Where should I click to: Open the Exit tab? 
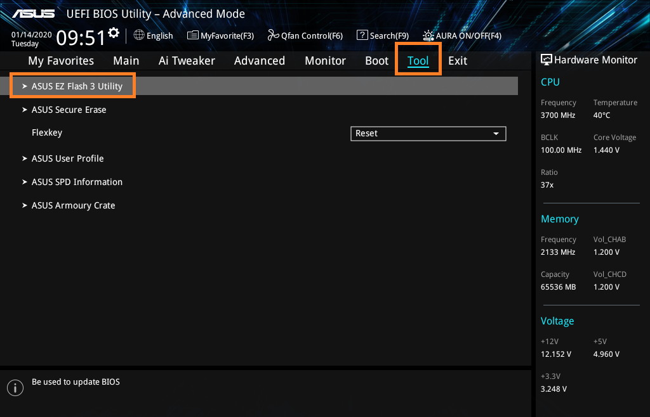pos(458,61)
